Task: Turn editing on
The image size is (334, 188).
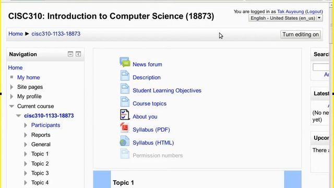Action: click(x=301, y=34)
